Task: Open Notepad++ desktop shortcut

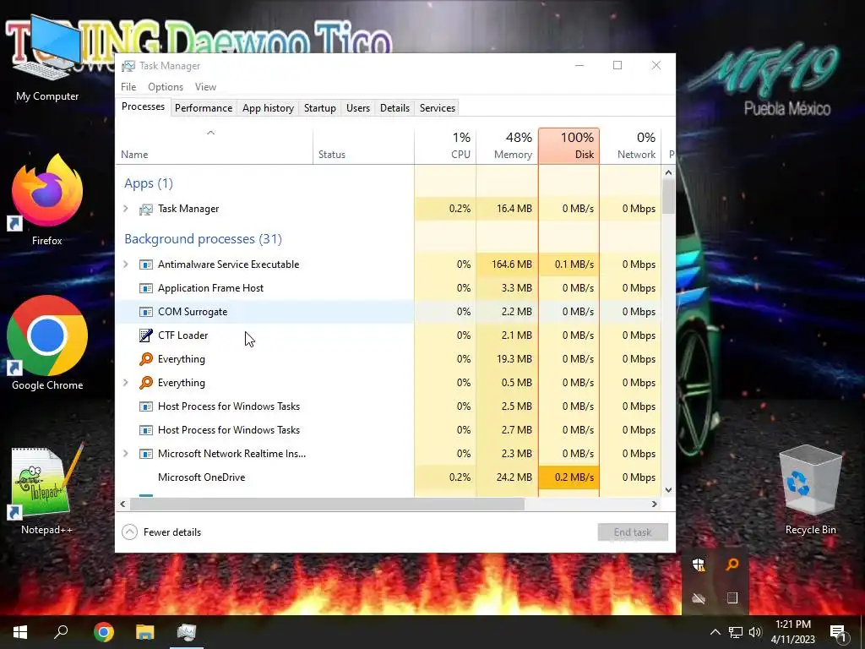Action: (47, 489)
